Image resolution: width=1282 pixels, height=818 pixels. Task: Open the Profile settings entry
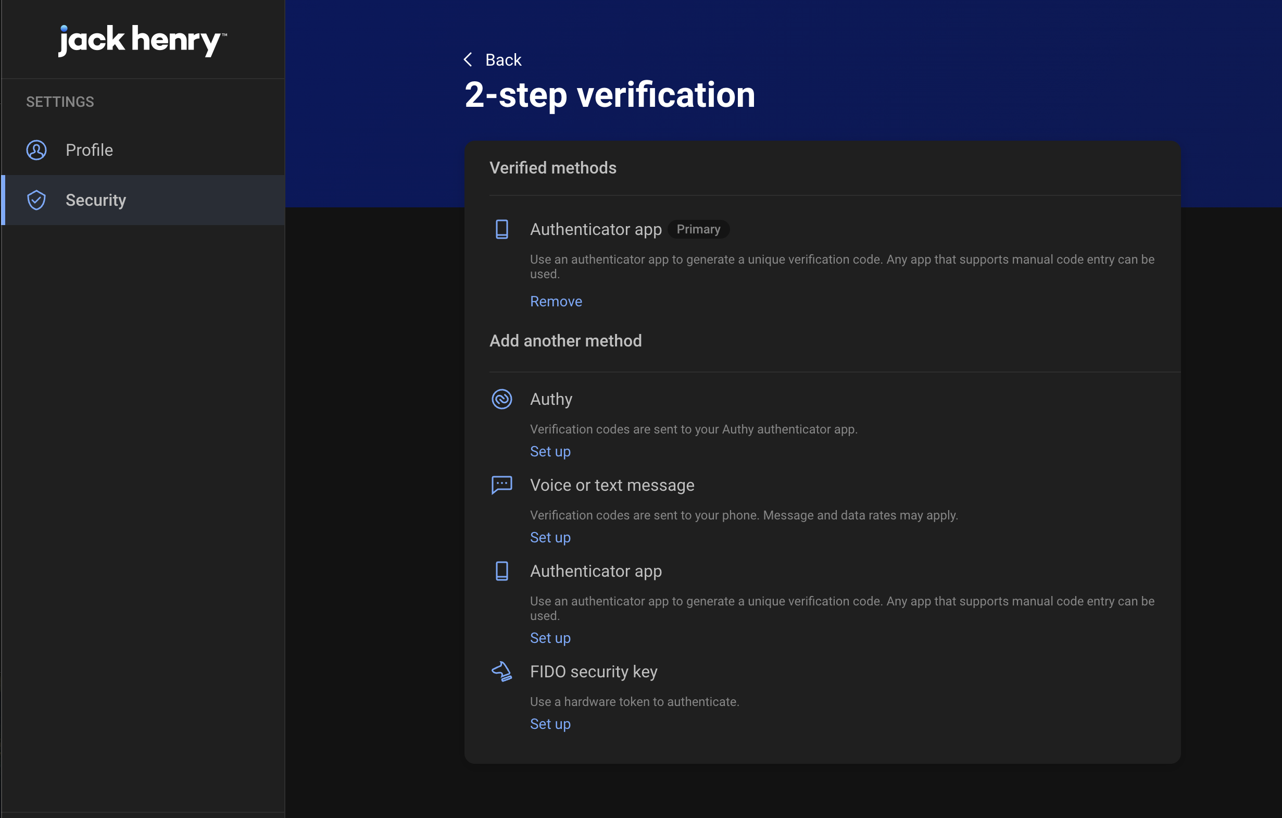click(x=89, y=150)
